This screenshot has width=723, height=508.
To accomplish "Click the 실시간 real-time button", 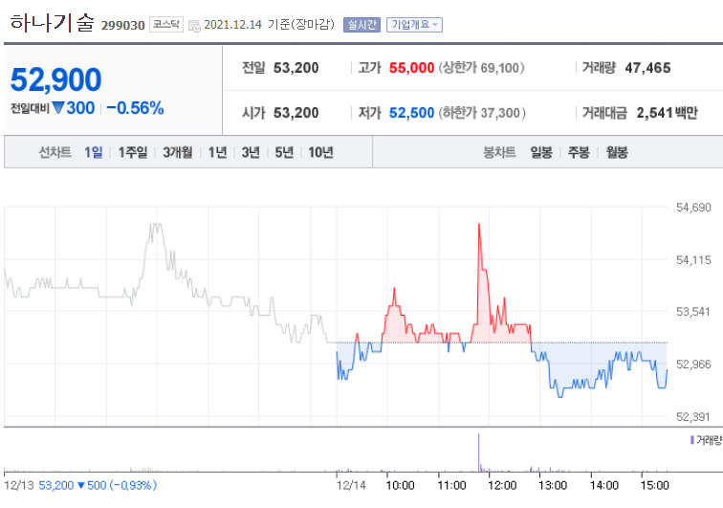I will 361,25.
